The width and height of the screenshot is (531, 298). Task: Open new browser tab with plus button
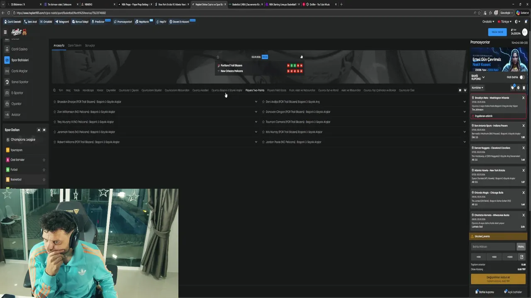tap(341, 4)
